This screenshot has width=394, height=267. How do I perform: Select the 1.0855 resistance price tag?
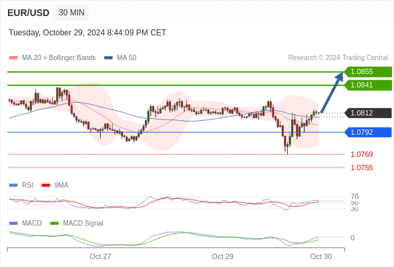pyautogui.click(x=368, y=72)
